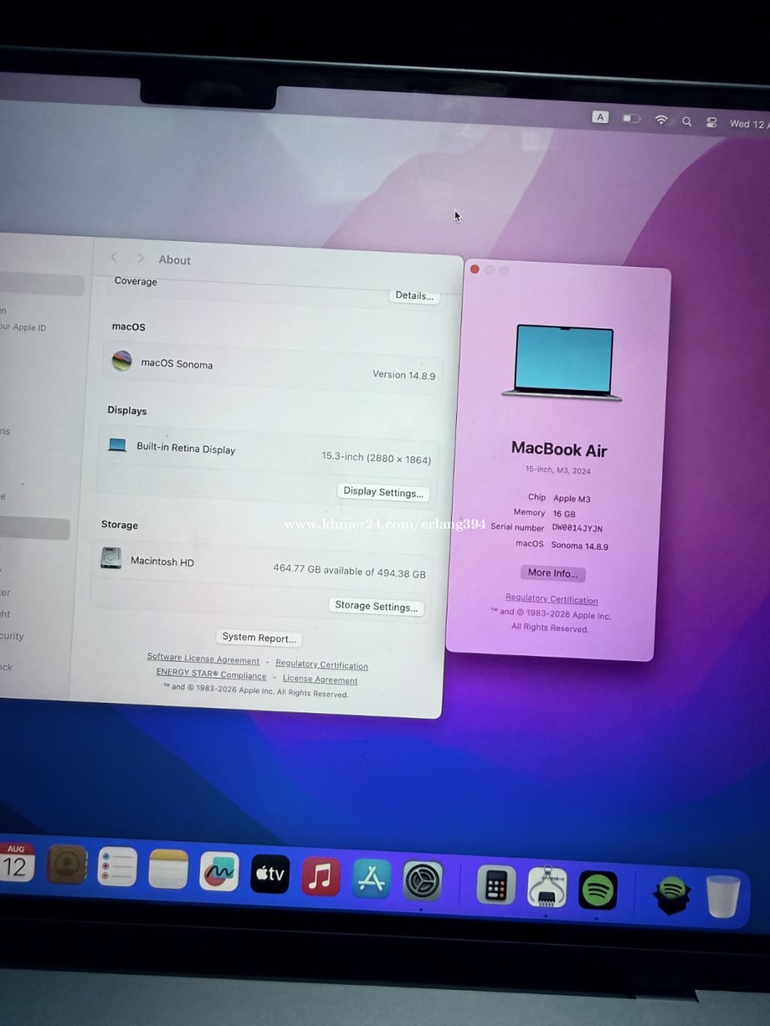Open the System Information chip icon in Dock

pyautogui.click(x=547, y=887)
